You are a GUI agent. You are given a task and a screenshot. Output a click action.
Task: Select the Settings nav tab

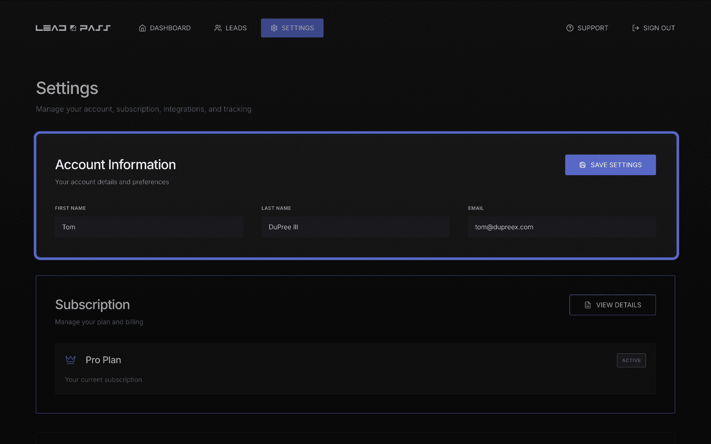coord(292,28)
